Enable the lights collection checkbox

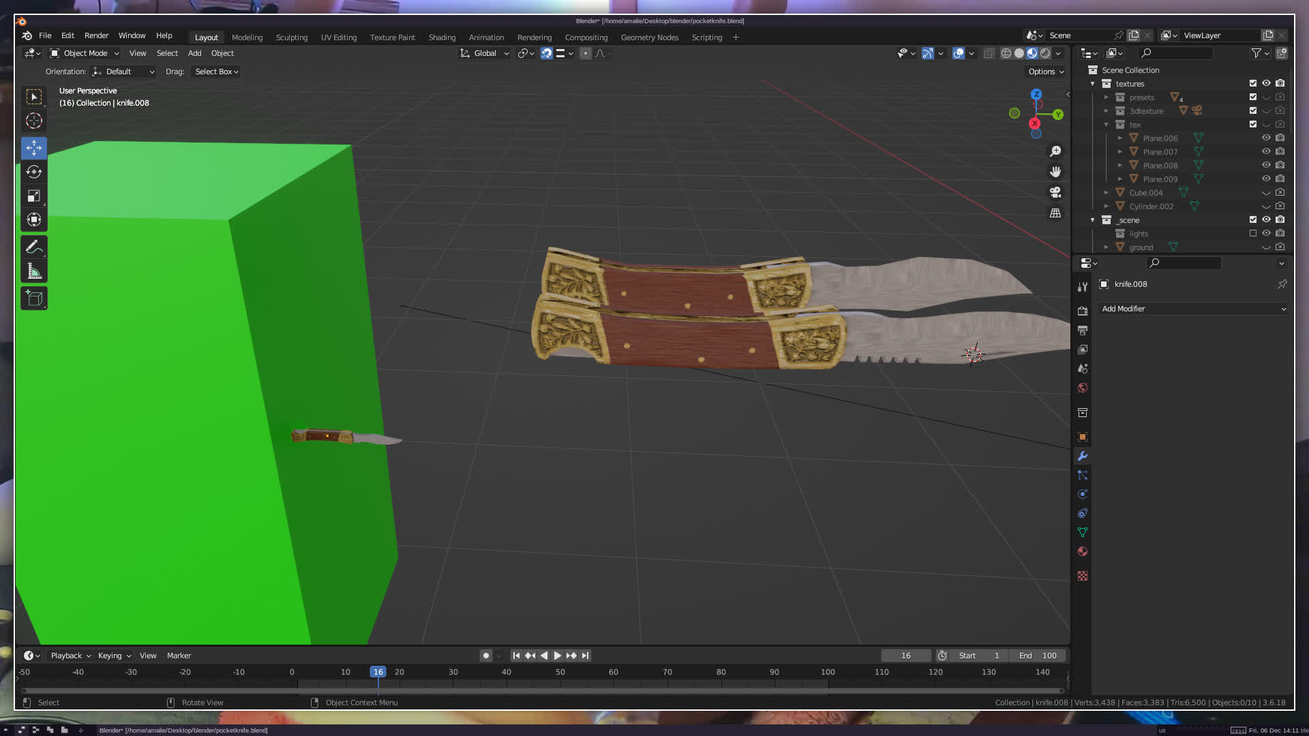pyautogui.click(x=1252, y=233)
